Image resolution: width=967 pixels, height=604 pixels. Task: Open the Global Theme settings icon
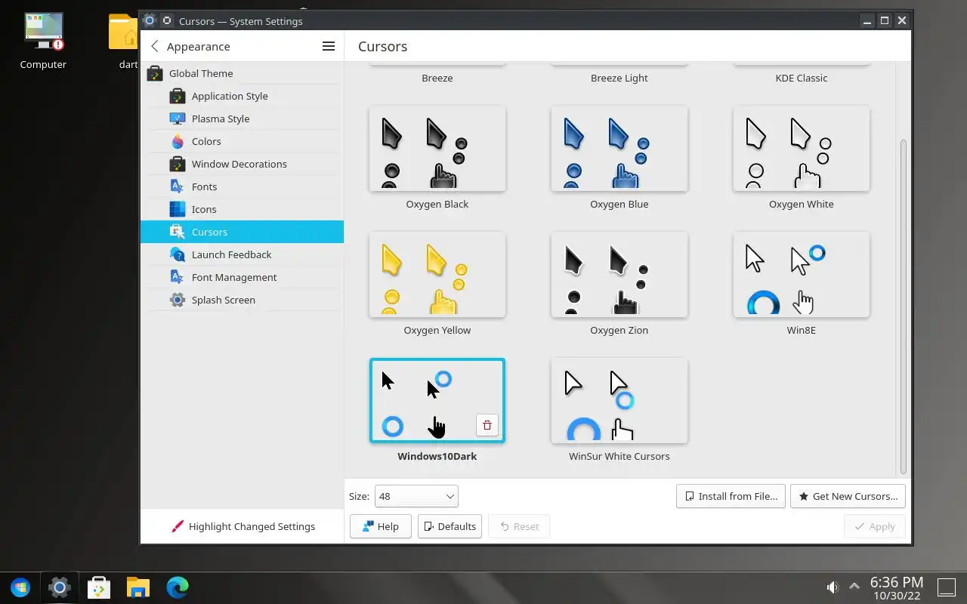[155, 73]
